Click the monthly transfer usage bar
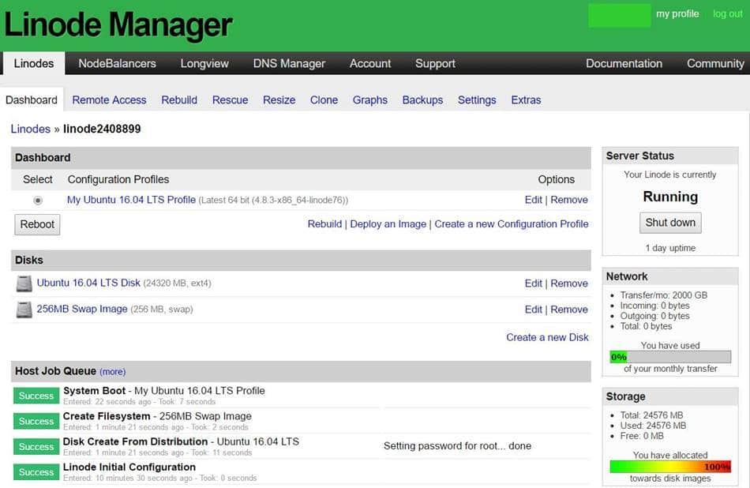Viewport: 750px width, 488px height. click(670, 357)
